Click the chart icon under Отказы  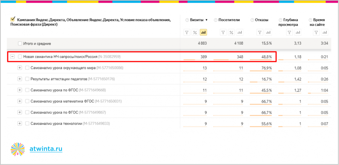pyautogui.click(x=268, y=32)
